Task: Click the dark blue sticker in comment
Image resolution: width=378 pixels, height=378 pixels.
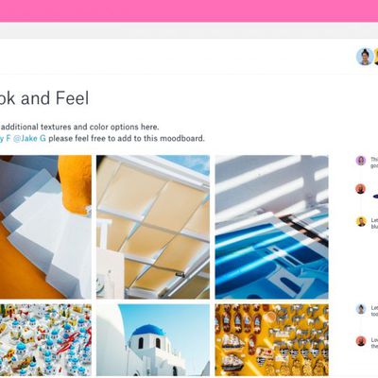Action: (375, 197)
